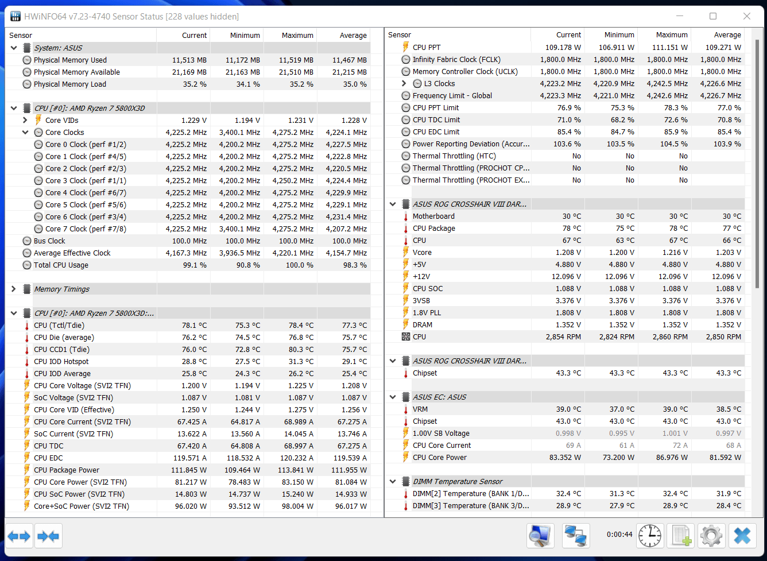Select the +12V voltage row
Image resolution: width=767 pixels, height=561 pixels.
coord(565,277)
